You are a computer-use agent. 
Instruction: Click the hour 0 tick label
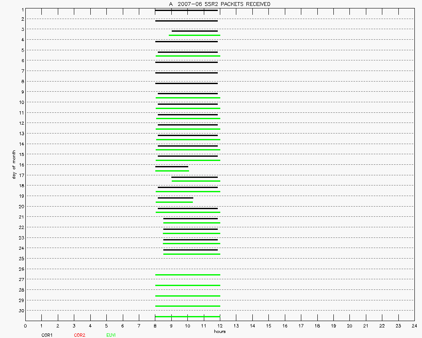tap(25, 326)
